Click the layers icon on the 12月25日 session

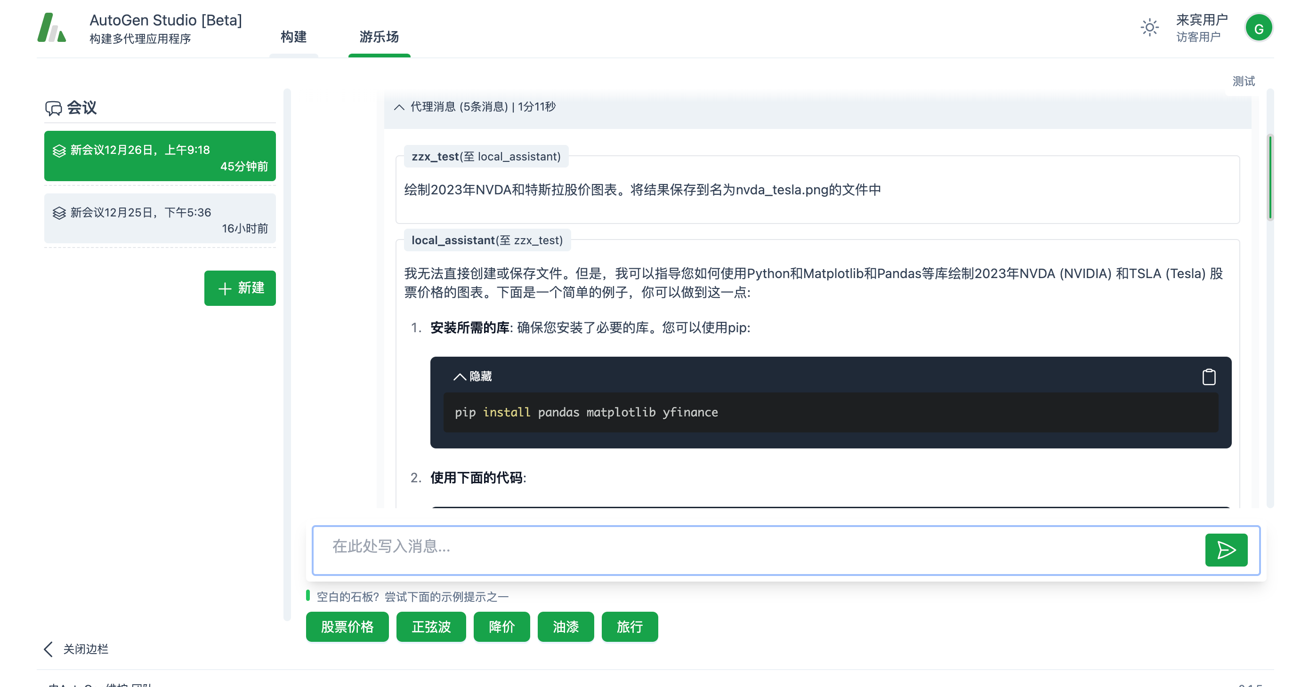tap(59, 213)
